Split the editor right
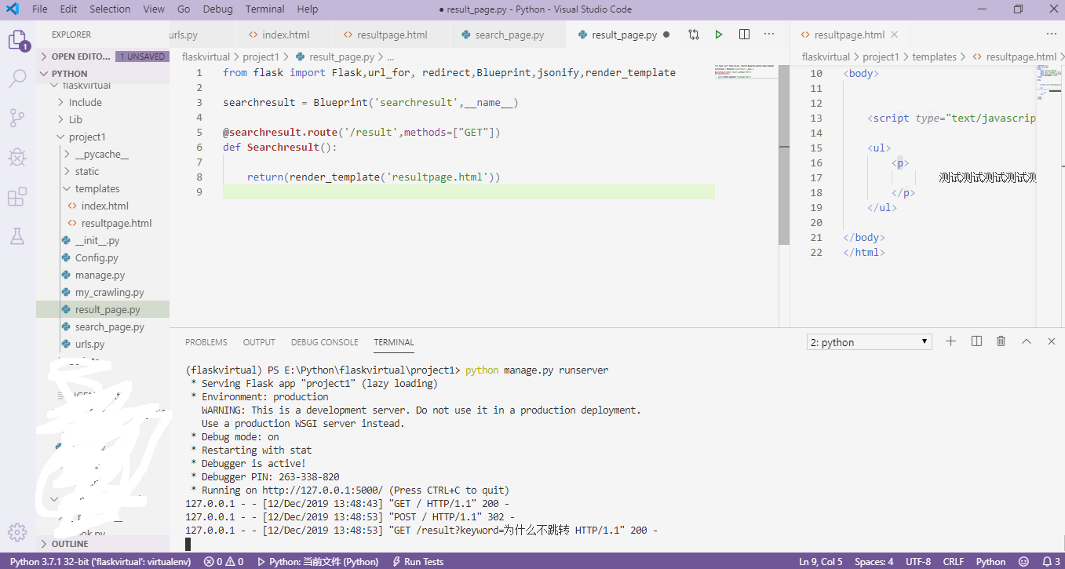 coord(744,35)
